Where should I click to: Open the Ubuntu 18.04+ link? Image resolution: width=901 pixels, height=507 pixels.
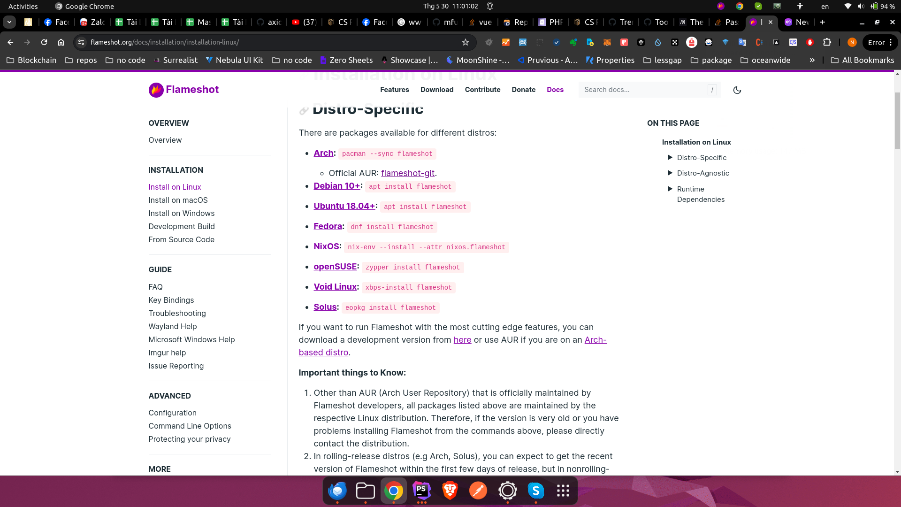pos(344,206)
